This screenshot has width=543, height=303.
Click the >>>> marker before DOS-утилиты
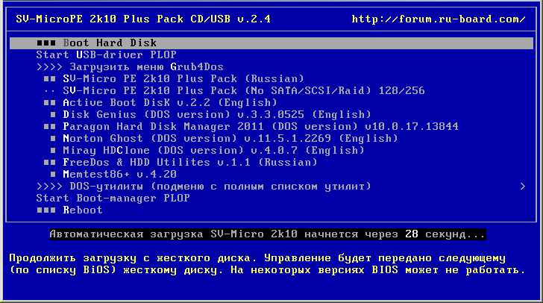49,186
